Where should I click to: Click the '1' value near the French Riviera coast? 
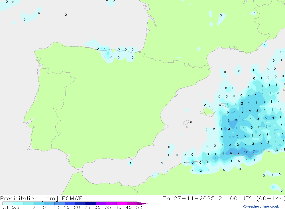coord(265,45)
